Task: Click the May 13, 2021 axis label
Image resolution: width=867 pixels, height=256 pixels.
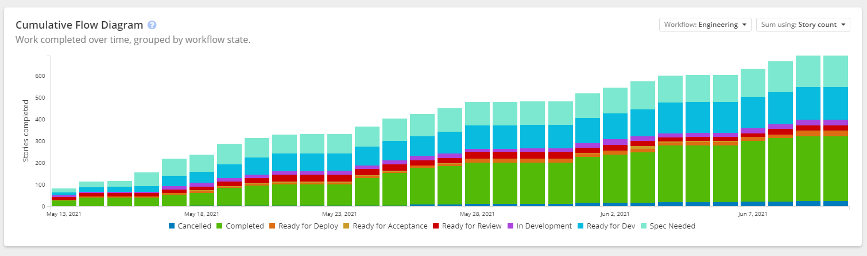Action: (63, 214)
